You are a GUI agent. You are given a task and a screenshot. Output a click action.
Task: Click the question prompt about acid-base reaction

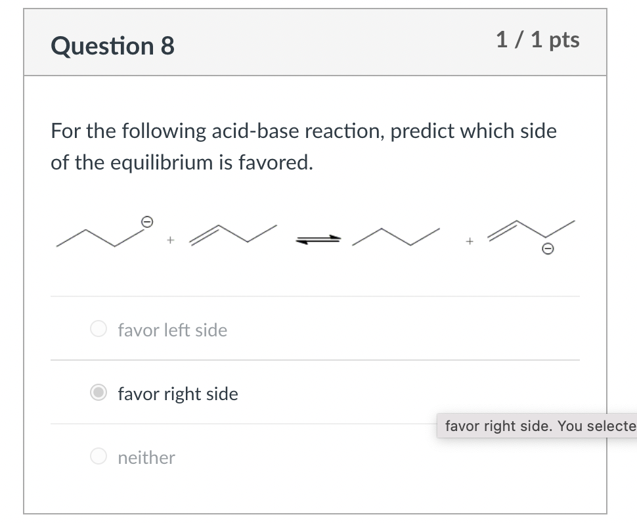tap(303, 131)
